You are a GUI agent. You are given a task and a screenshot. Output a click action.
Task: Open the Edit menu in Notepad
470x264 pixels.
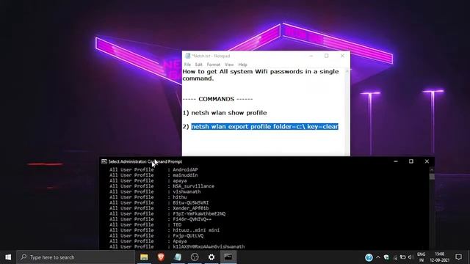[x=199, y=65]
